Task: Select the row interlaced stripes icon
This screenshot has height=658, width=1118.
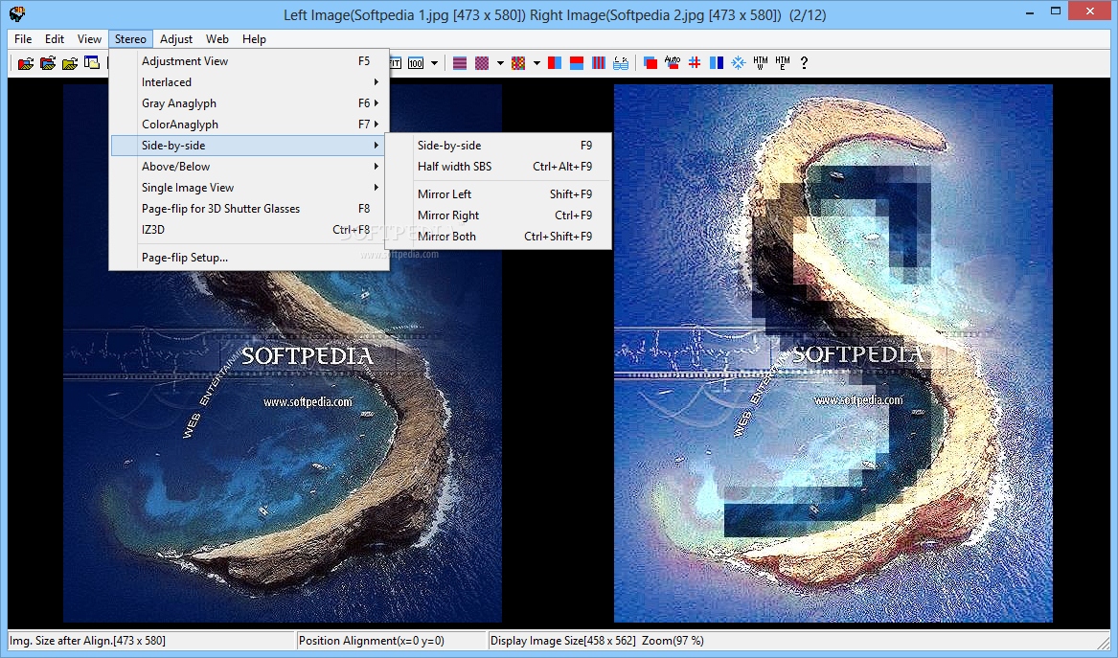Action: (x=460, y=62)
